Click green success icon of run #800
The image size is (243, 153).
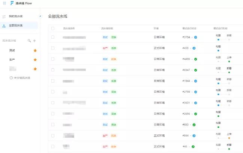(194, 125)
